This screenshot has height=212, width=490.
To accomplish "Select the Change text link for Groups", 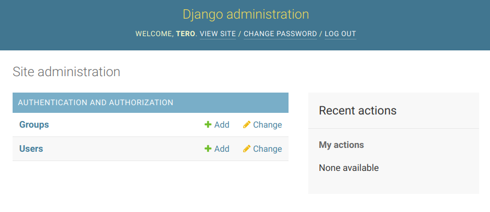I will point(268,125).
